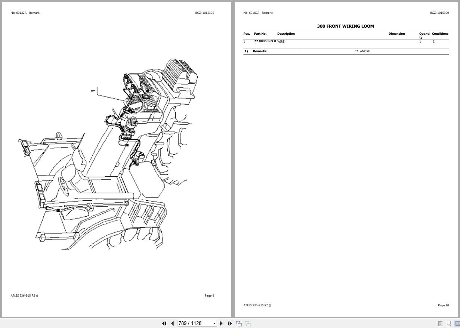The width and height of the screenshot is (460, 328).
Task: Jump to the last page
Action: pyautogui.click(x=230, y=324)
